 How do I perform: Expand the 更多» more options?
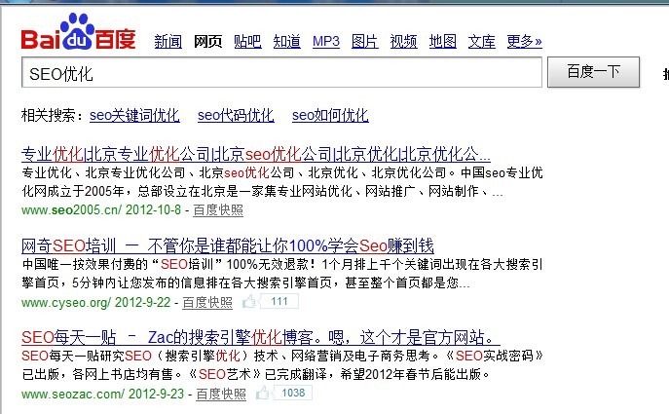(524, 41)
